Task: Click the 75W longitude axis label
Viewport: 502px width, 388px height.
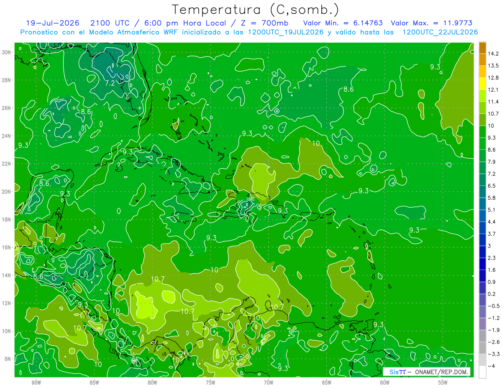Action: coord(210,383)
